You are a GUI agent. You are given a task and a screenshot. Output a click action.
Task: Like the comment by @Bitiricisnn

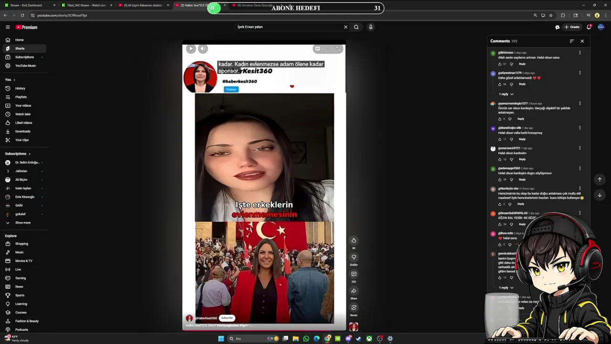500,64
